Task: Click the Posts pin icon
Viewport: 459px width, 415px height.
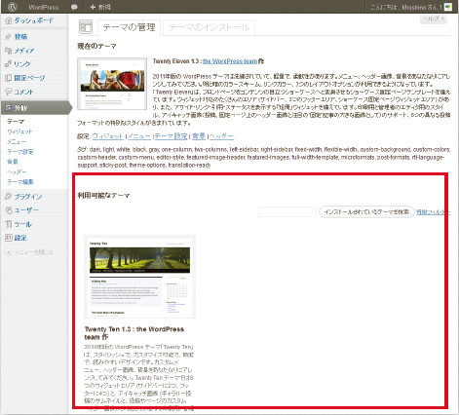Action: pos(9,37)
